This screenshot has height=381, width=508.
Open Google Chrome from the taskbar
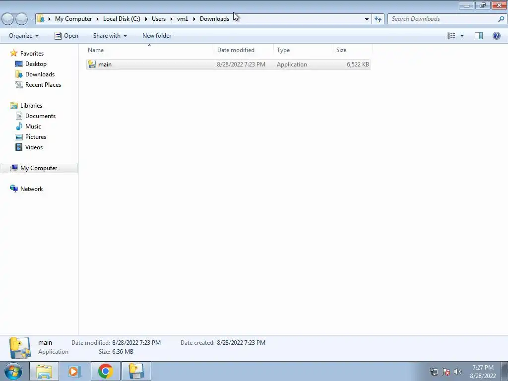coord(105,371)
